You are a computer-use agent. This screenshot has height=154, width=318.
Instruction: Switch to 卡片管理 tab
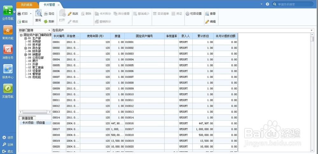pos(49,5)
